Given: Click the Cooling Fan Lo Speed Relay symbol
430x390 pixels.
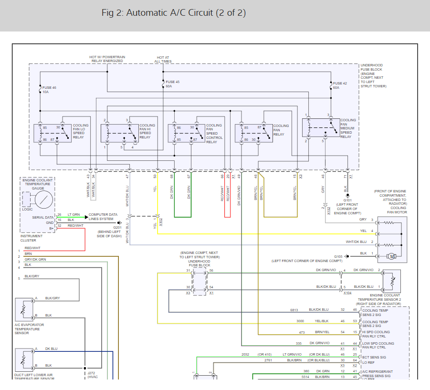Looking at the screenshot, I should (52, 133).
